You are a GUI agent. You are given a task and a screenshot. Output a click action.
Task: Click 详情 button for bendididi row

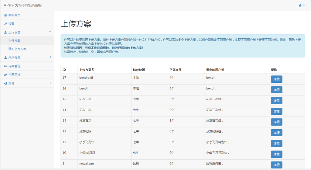pos(276,79)
